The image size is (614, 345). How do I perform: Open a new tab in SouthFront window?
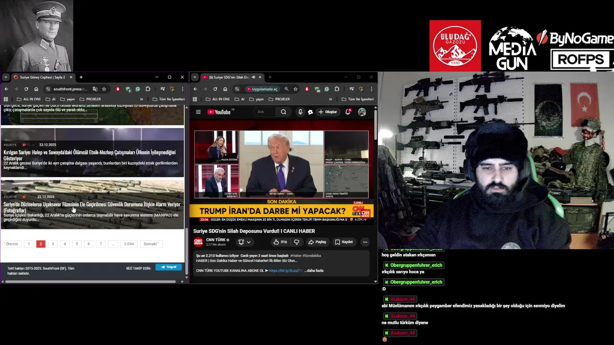click(81, 77)
